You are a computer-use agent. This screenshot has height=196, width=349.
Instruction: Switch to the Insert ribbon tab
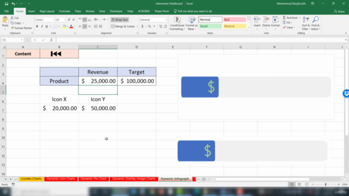(32, 11)
